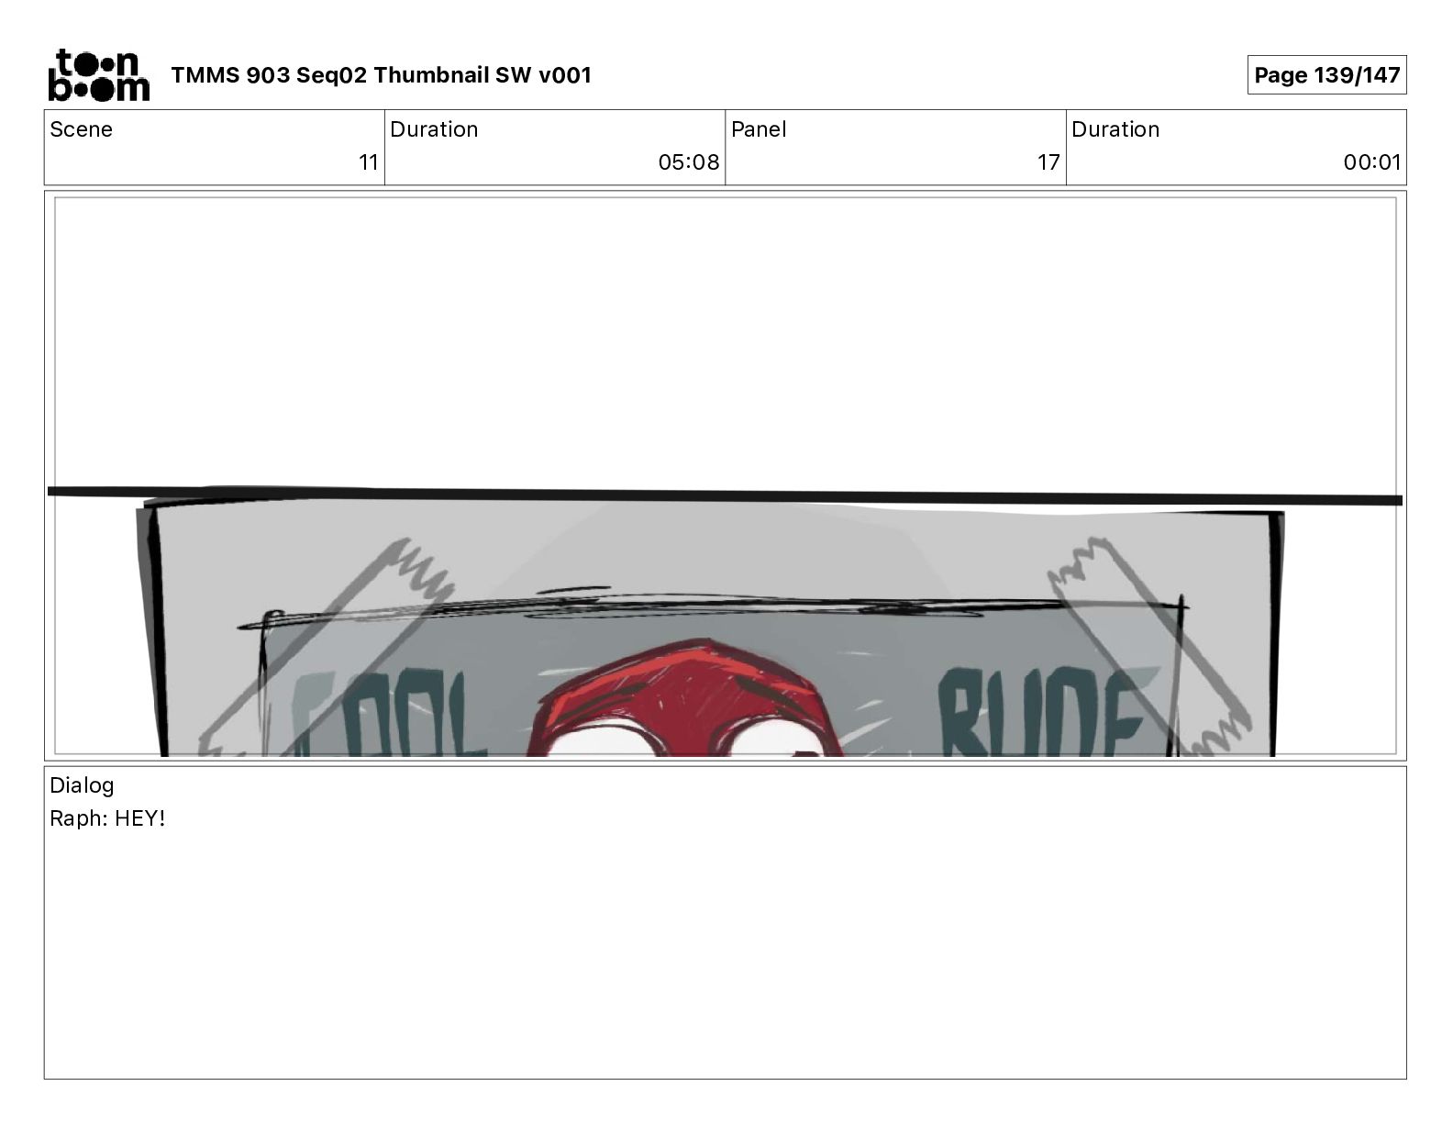The width and height of the screenshot is (1453, 1123).
Task: Select the panel number value '17'
Action: [x=1048, y=162]
